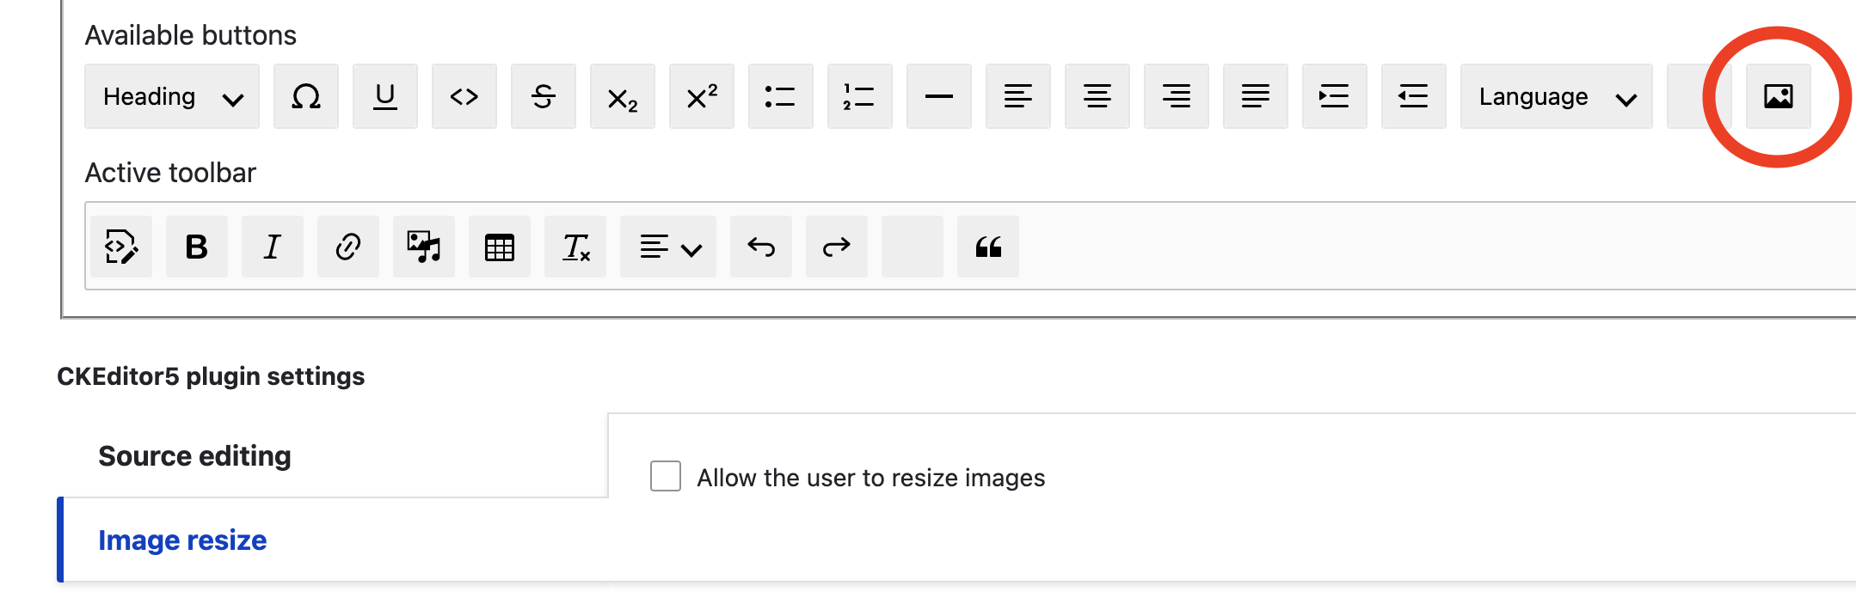This screenshot has height=610, width=1856.
Task: Select the Numbered list button
Action: [859, 96]
